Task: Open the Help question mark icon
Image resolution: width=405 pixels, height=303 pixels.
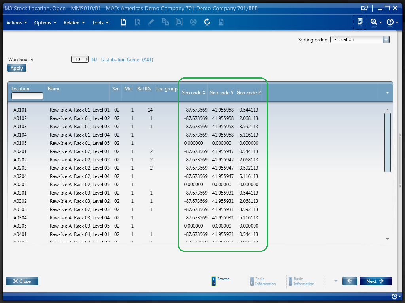Action: [x=390, y=22]
